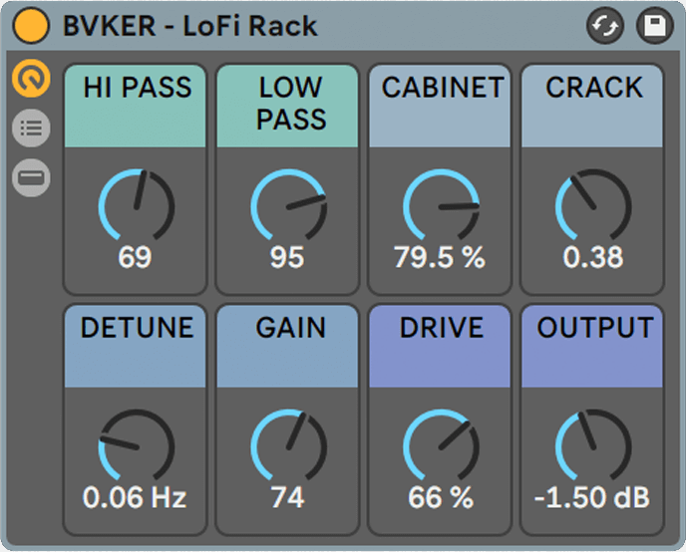Viewport: 686px width, 552px height.
Task: Show the devices view icon
Action: click(x=31, y=178)
